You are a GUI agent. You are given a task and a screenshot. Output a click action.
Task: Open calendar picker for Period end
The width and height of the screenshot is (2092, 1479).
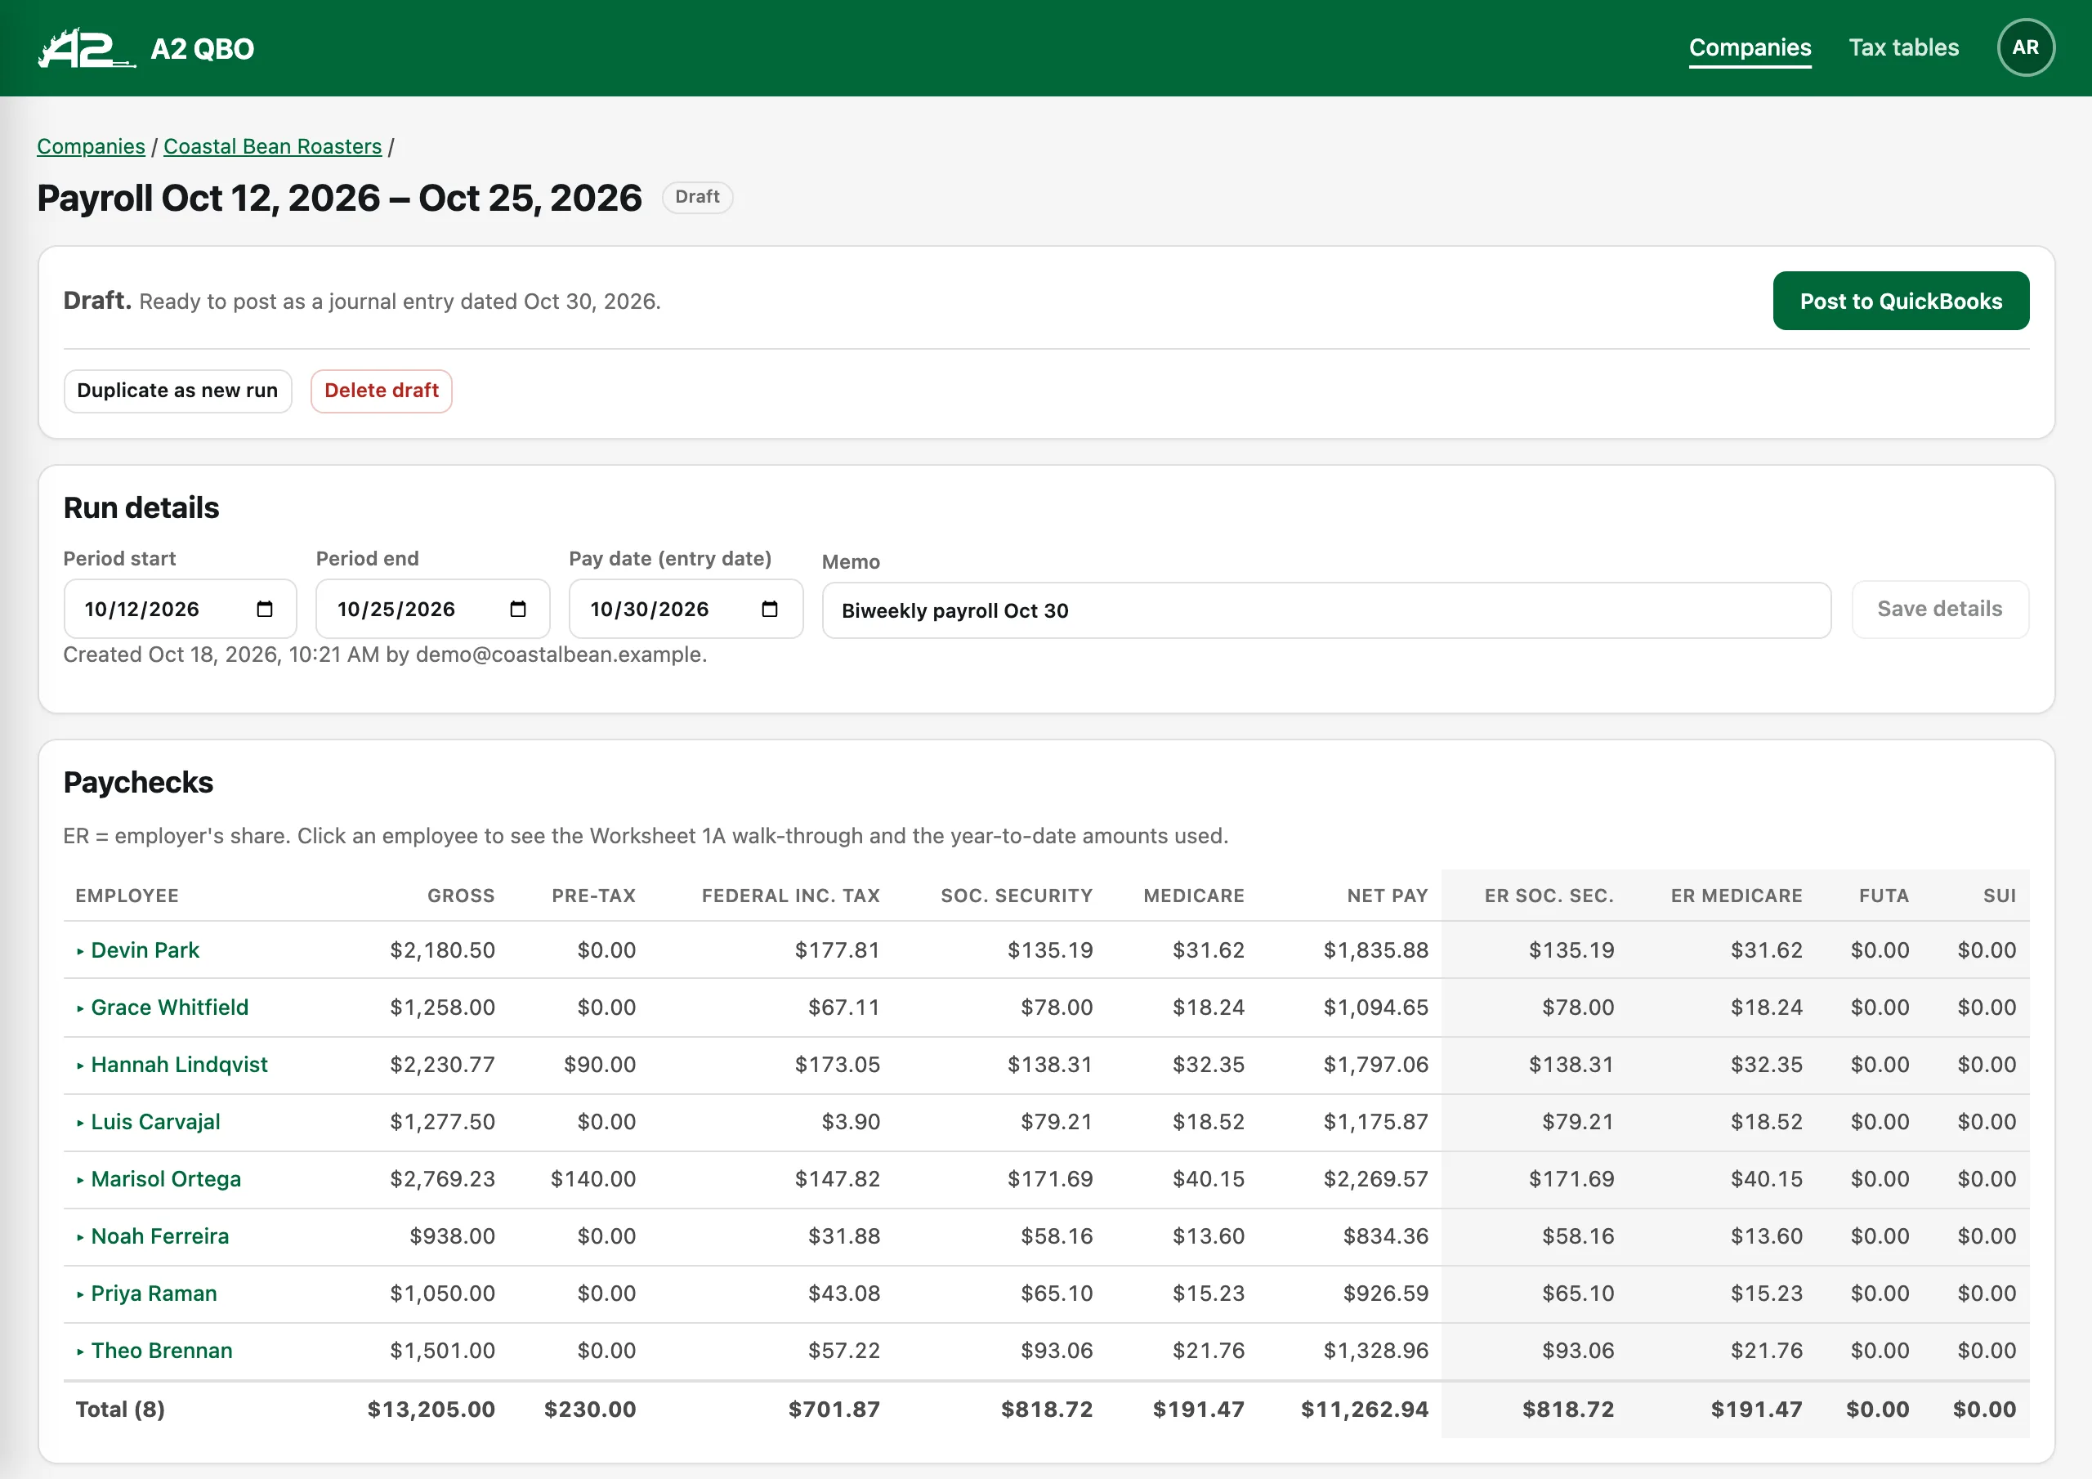pos(517,609)
